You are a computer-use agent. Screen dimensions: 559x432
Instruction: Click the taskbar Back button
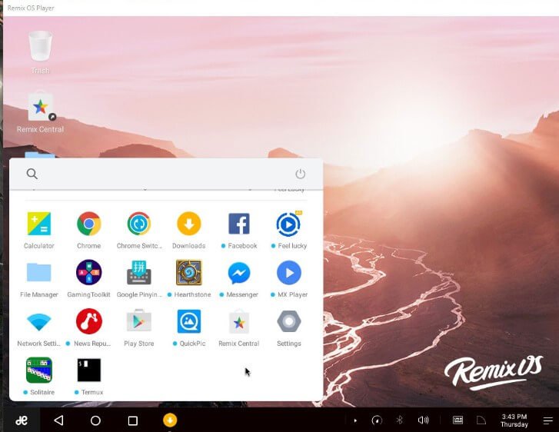pyautogui.click(x=58, y=420)
